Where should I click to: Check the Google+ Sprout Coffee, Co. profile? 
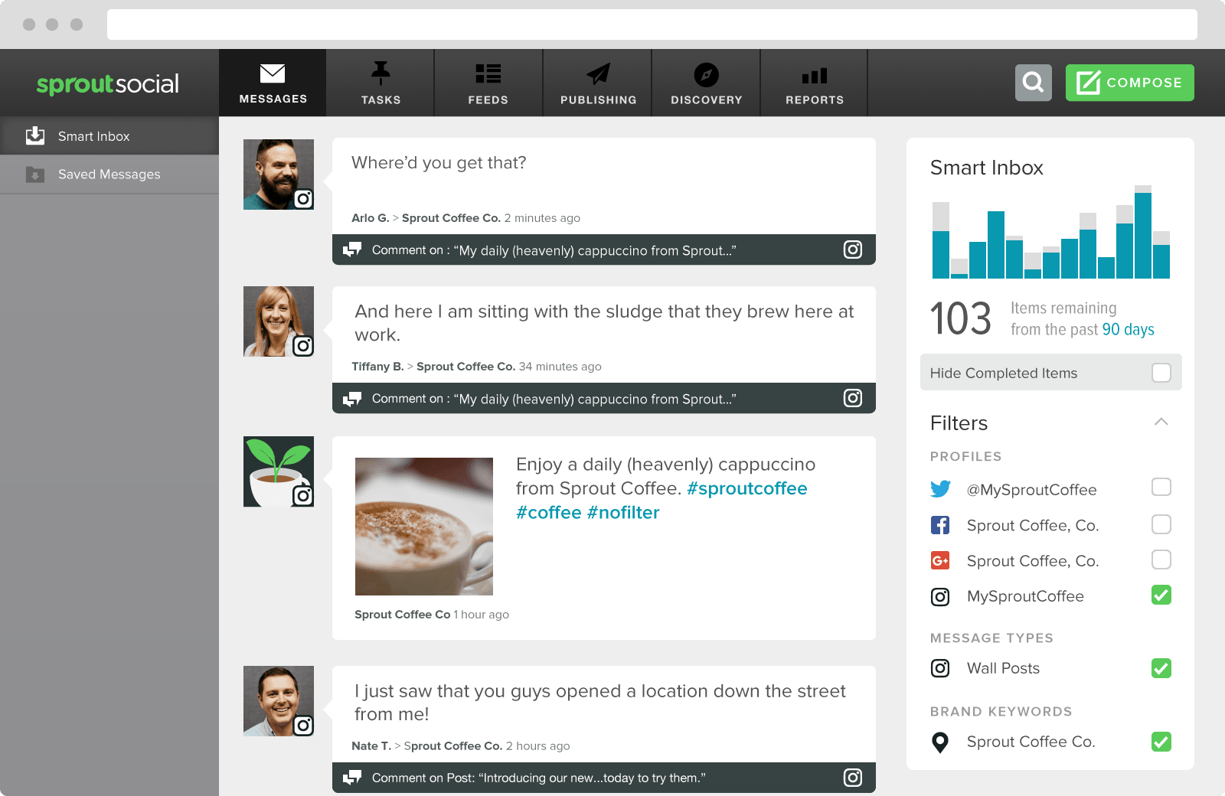pyautogui.click(x=1161, y=559)
